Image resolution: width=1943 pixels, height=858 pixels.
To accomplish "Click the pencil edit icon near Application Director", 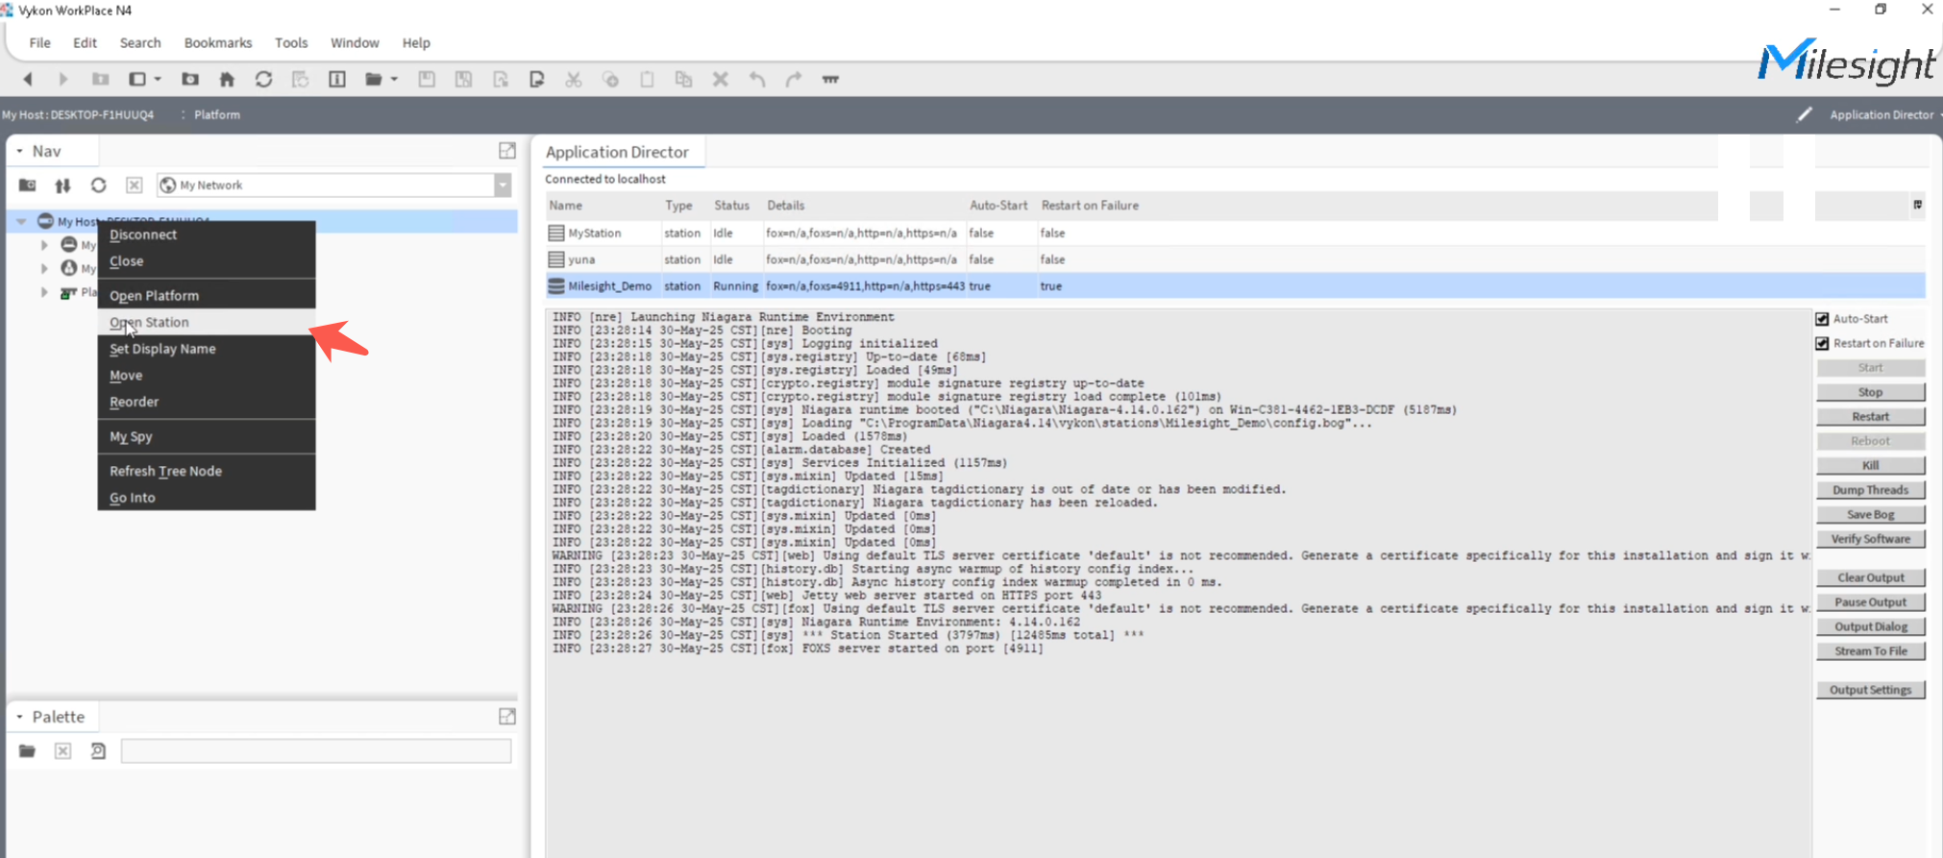I will (x=1805, y=114).
